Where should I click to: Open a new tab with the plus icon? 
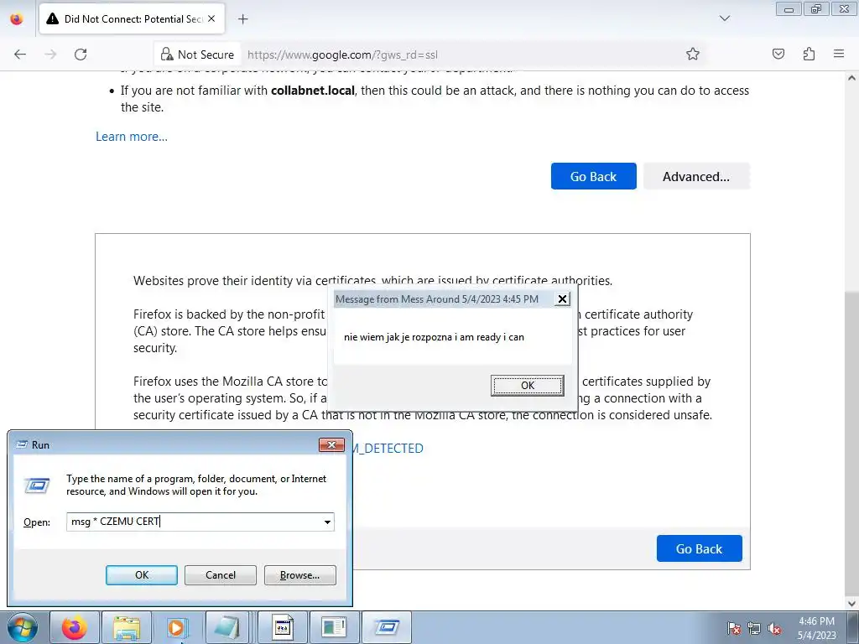(x=242, y=19)
